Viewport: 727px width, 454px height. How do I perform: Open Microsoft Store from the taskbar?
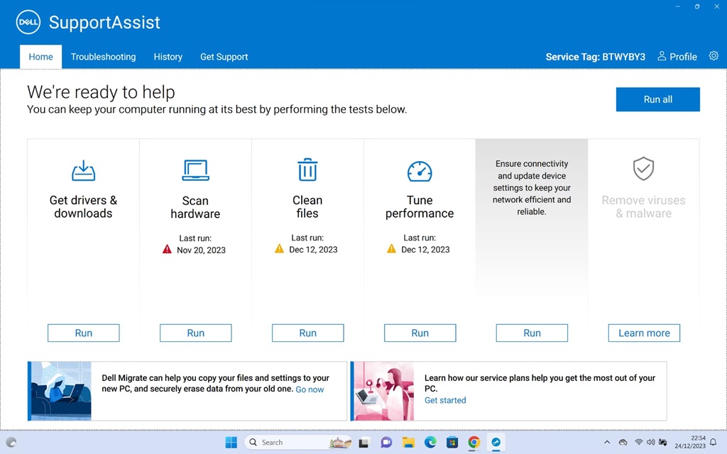pos(452,443)
